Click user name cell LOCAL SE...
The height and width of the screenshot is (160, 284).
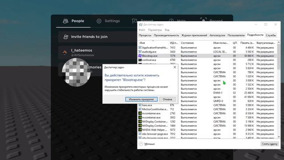220,52
